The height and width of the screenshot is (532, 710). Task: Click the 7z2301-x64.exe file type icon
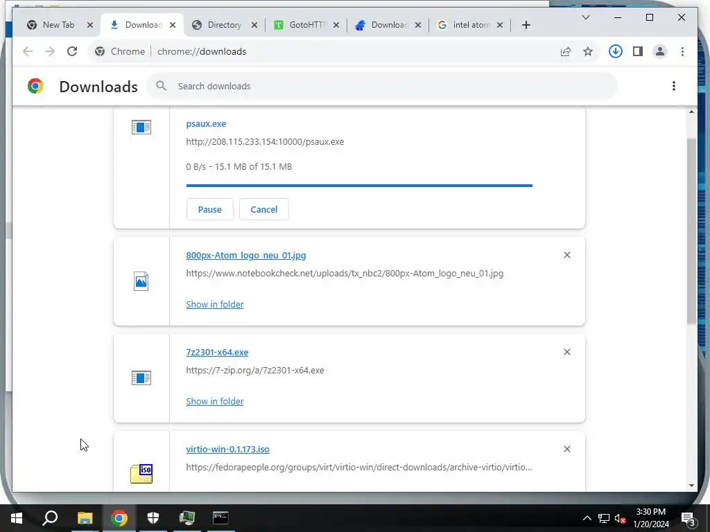(141, 378)
